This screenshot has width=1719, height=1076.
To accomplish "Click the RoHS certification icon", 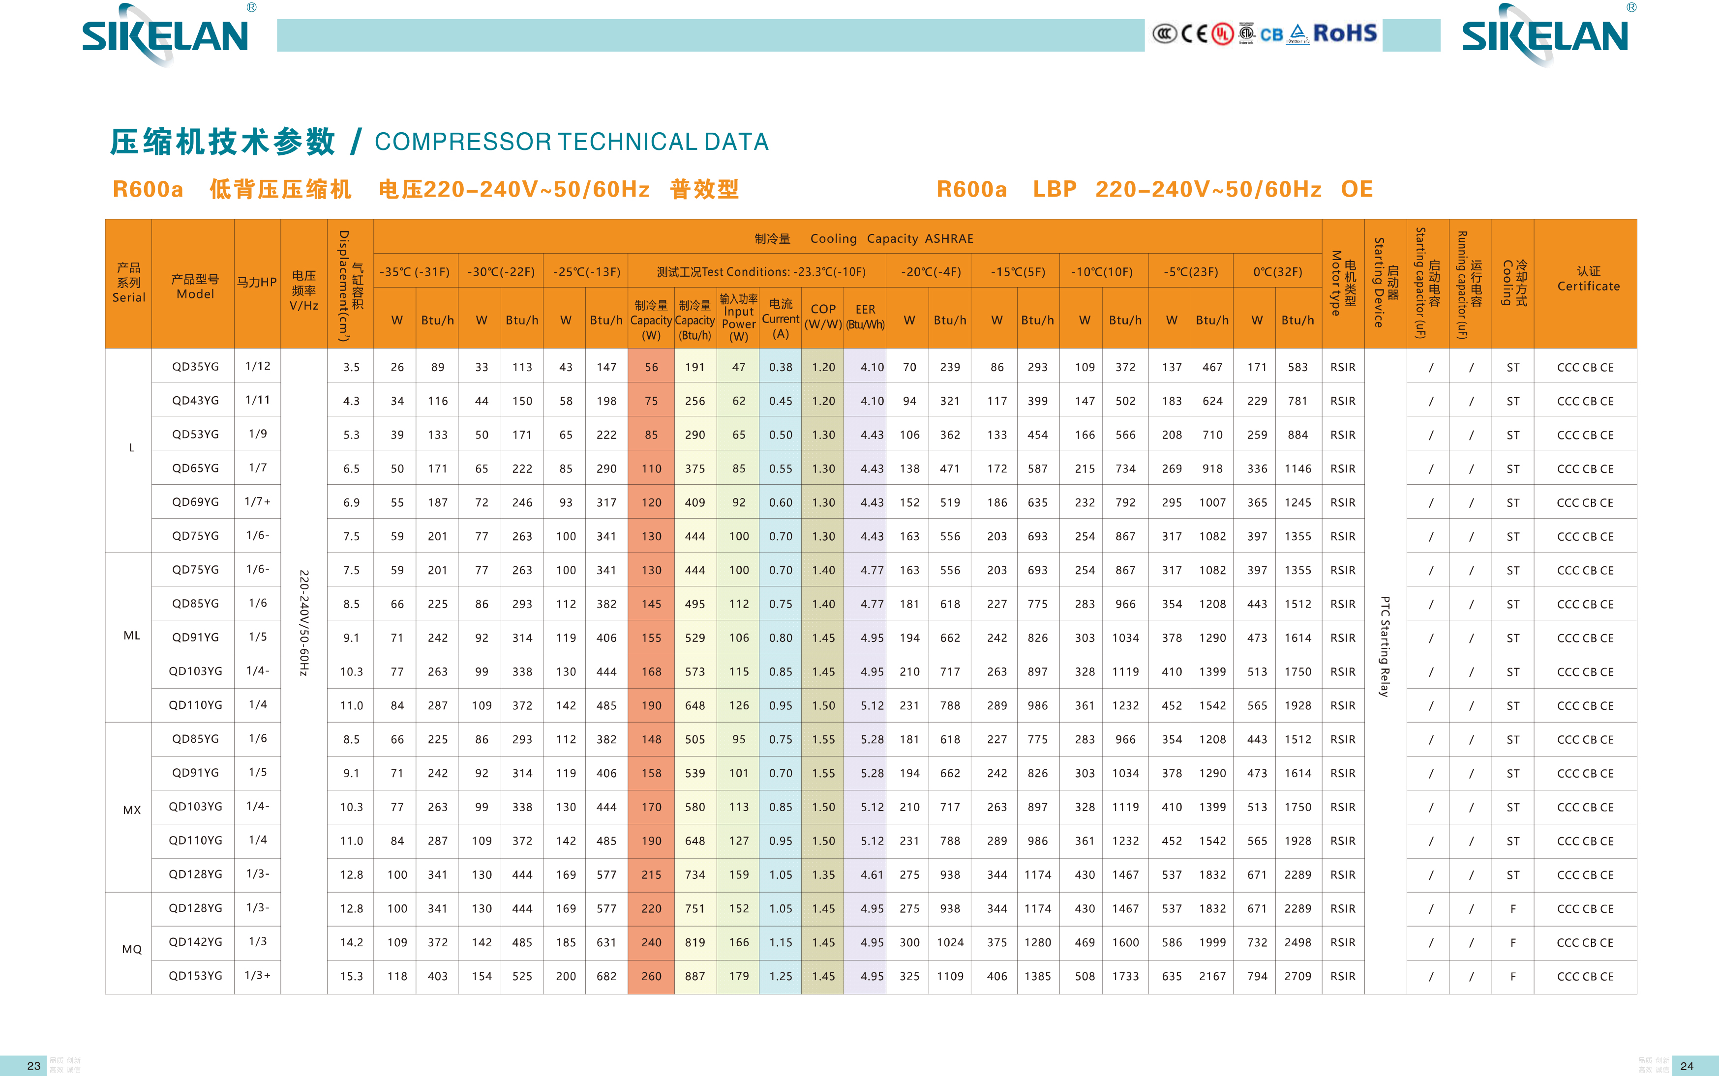I will [x=1355, y=37].
